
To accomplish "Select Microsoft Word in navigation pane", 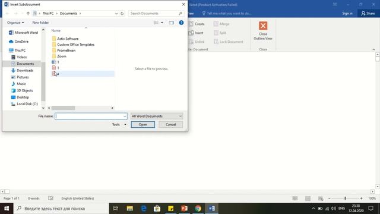I will coord(23,33).
